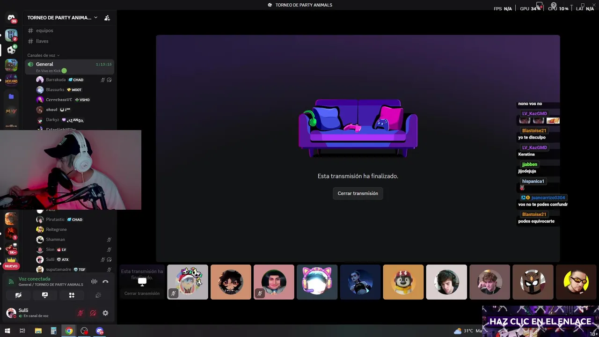Image resolution: width=599 pixels, height=337 pixels.
Task: Open Discord direct messages home icon
Action: (x=11, y=18)
